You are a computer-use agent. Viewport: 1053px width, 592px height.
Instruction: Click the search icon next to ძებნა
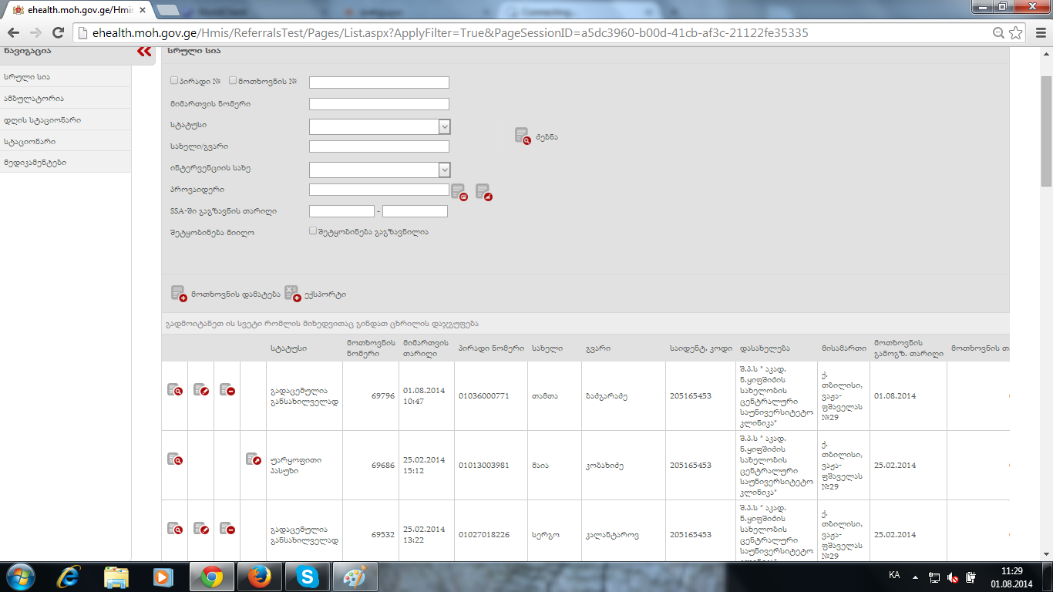[523, 136]
